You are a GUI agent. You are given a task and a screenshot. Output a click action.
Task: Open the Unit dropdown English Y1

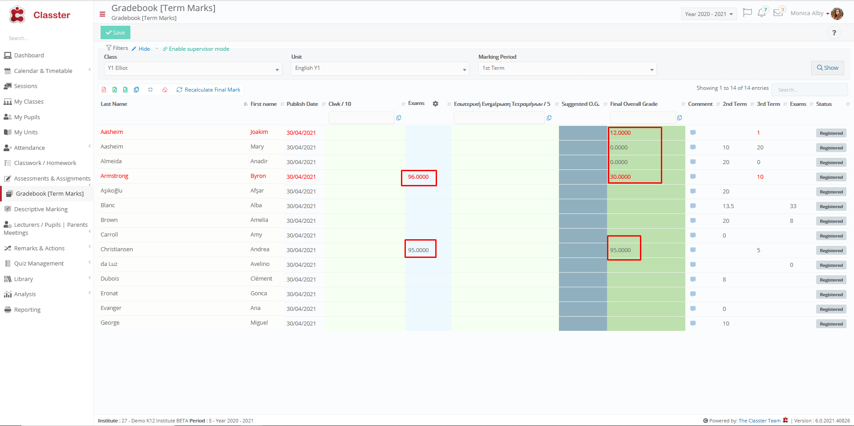380,68
